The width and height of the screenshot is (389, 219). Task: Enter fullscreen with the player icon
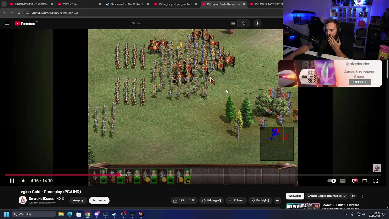[376, 181]
